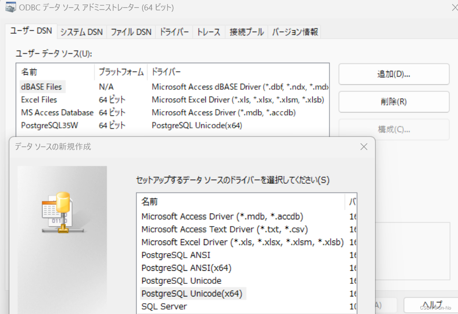The height and width of the screenshot is (314, 458).
Task: Select the dBASE Files data source
Action: (x=42, y=86)
